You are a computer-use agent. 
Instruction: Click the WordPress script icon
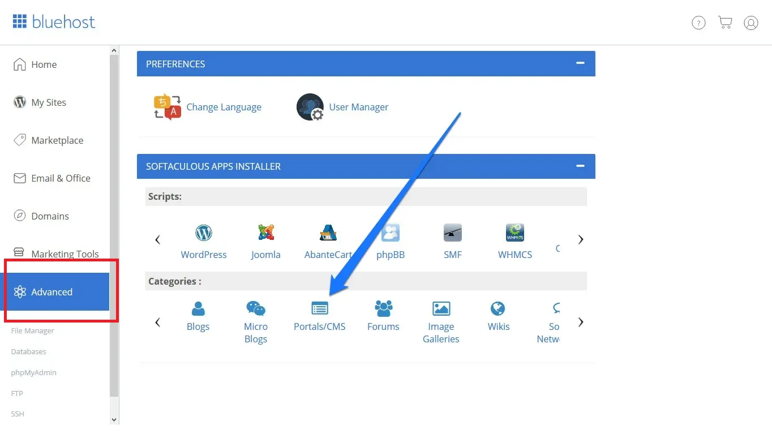coord(204,233)
